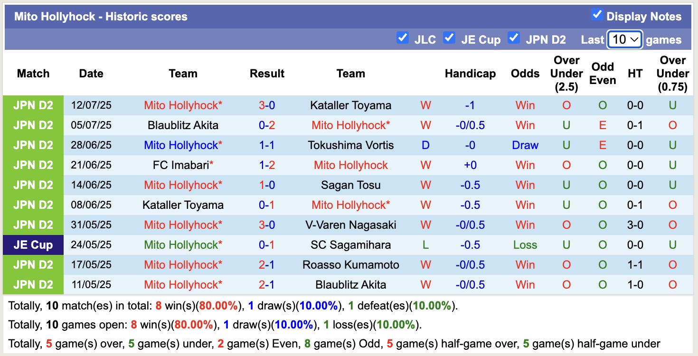Click the green JPN D2 league badge
This screenshot has height=356, width=698.
33,105
